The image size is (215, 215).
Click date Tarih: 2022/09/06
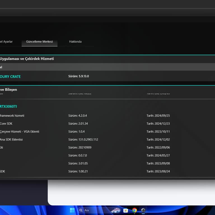pos(158,148)
